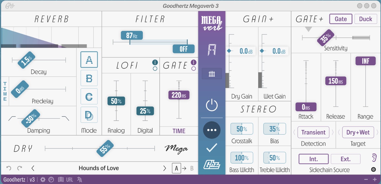Click the redo arrow icon
This screenshot has height=184, width=381.
[x=20, y=168]
